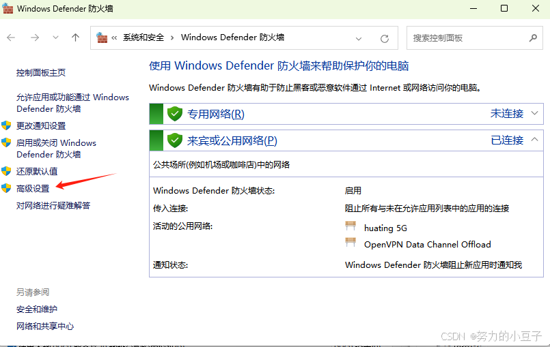This screenshot has width=550, height=347.
Task: Click the Windows Defender 防火墙 breadcrumb
Action: click(232, 37)
